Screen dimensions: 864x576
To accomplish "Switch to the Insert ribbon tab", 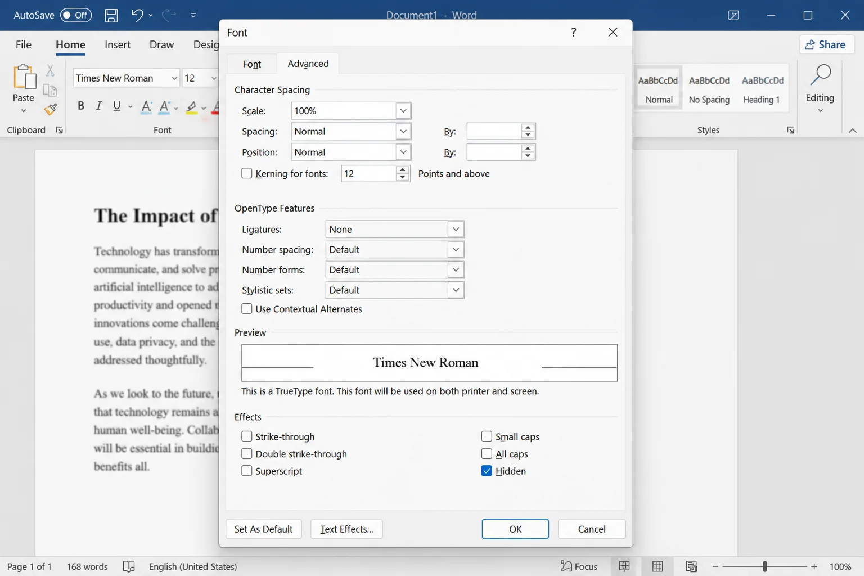I will [x=118, y=44].
